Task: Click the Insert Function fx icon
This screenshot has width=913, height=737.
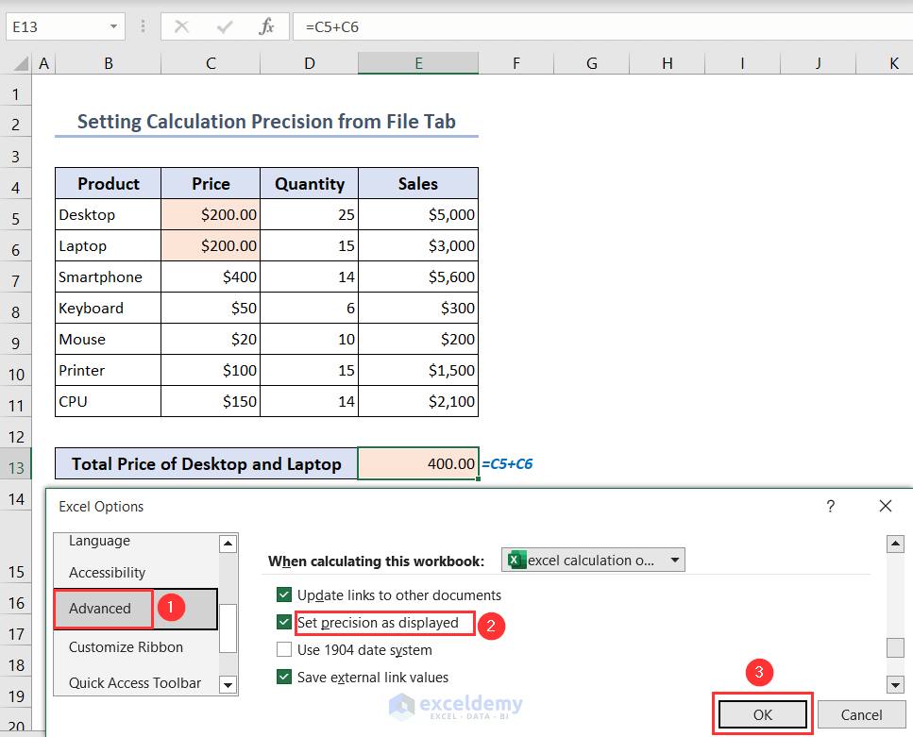Action: (266, 27)
